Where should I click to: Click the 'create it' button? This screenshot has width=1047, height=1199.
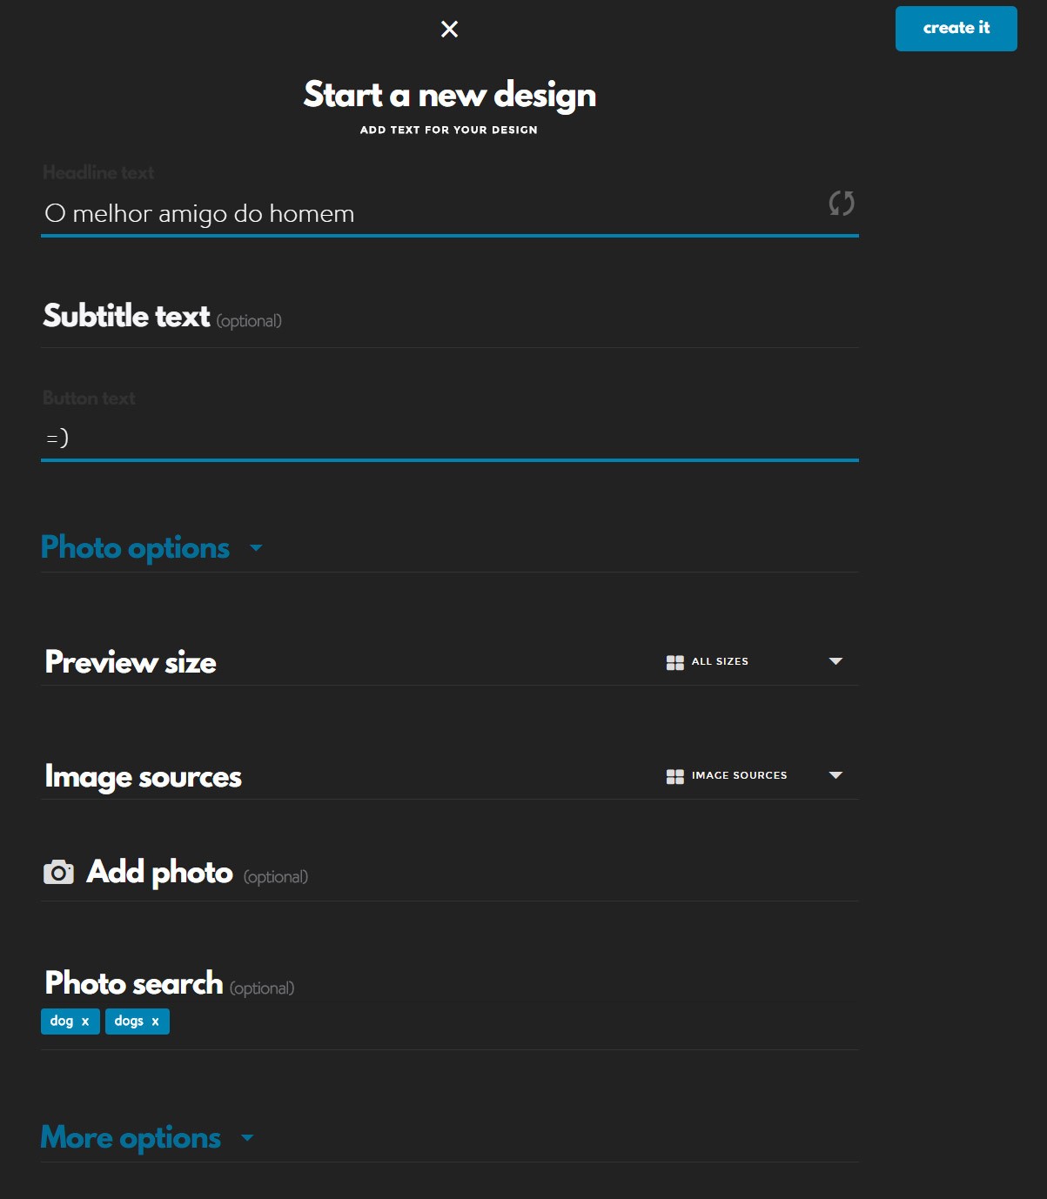click(x=956, y=29)
